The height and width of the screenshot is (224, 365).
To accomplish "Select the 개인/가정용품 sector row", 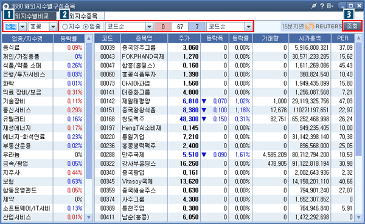I will [43, 56].
